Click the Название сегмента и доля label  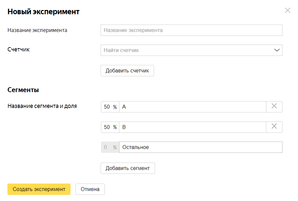coord(42,106)
